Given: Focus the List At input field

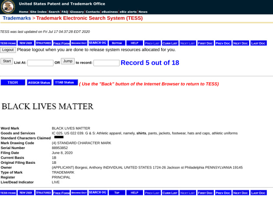Looking at the screenshot, I should coord(40,63).
